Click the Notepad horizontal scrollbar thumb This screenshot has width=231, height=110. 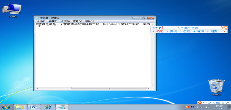[109, 88]
